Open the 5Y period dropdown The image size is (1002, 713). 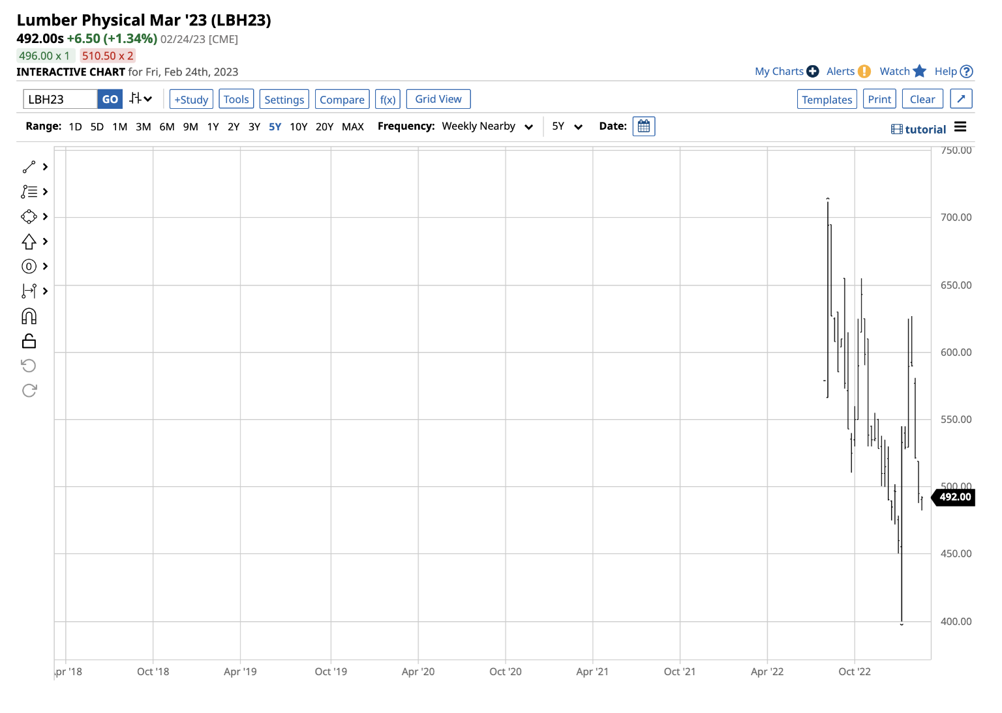pyautogui.click(x=566, y=126)
